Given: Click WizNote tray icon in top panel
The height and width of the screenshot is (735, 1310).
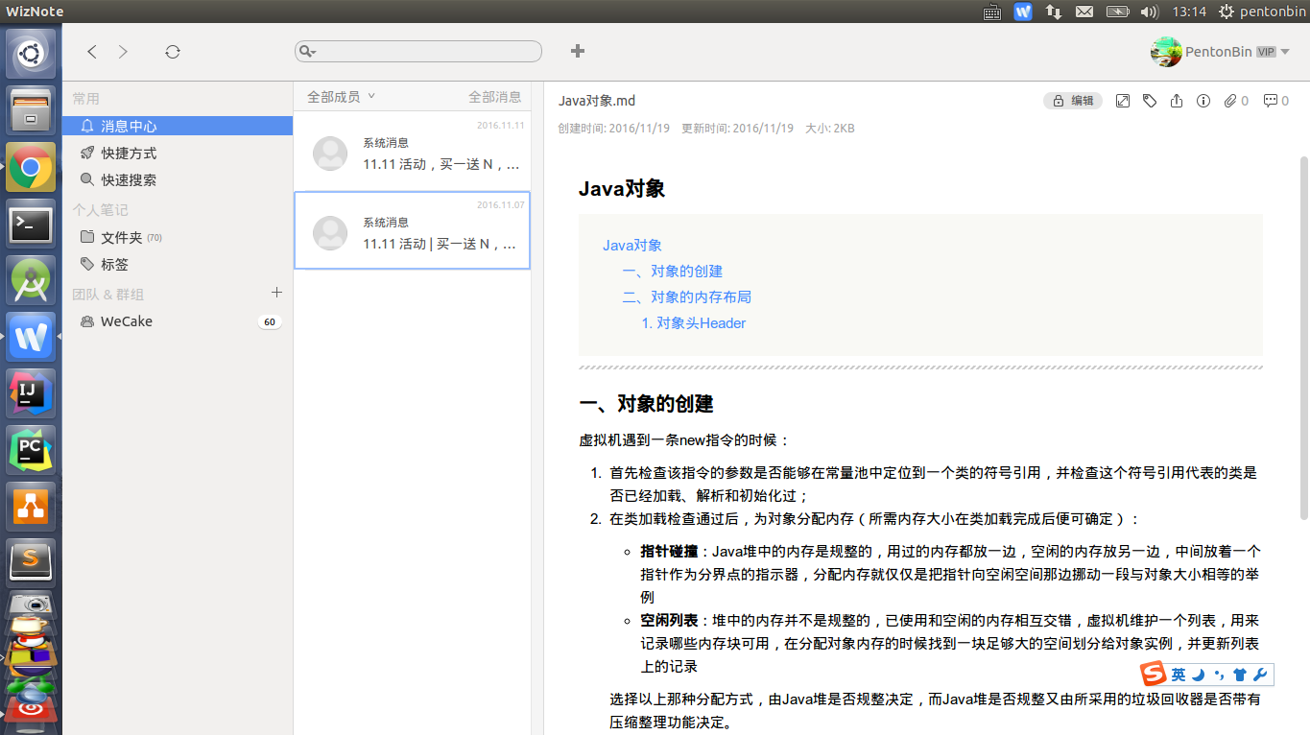Looking at the screenshot, I should pyautogui.click(x=1023, y=12).
